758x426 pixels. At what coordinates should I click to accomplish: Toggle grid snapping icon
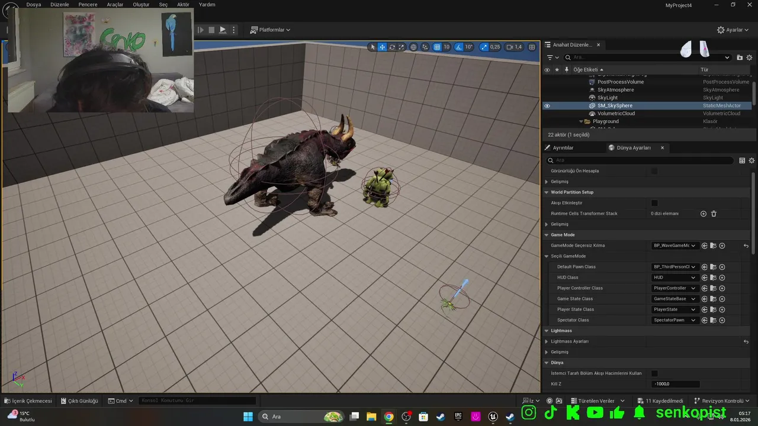point(437,47)
